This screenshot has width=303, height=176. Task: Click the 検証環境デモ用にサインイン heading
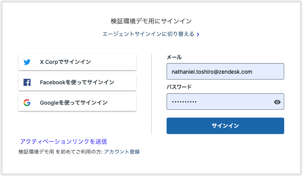151,21
